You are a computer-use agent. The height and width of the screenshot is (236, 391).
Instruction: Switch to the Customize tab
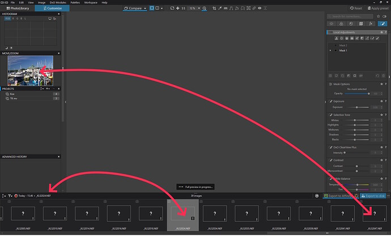52,9
